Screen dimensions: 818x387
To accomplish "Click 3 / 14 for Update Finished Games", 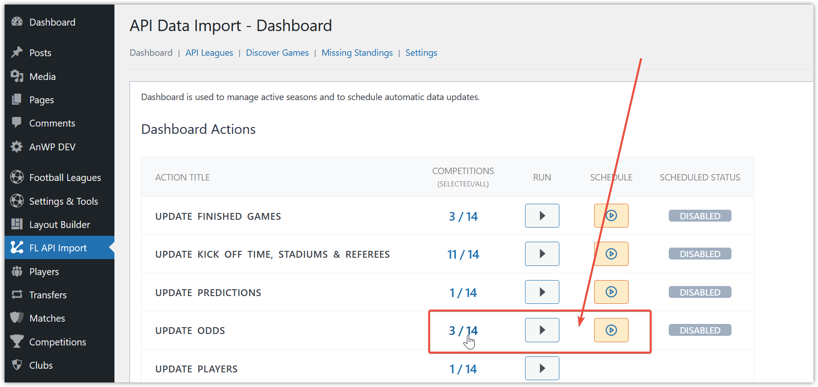I will pos(463,216).
